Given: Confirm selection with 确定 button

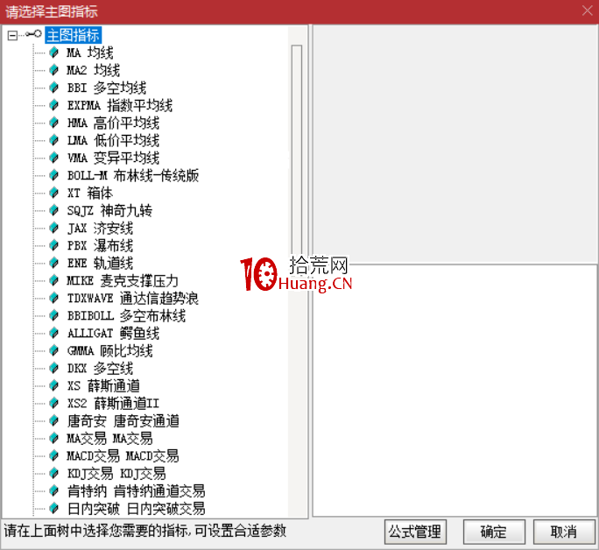Looking at the screenshot, I should tap(493, 532).
